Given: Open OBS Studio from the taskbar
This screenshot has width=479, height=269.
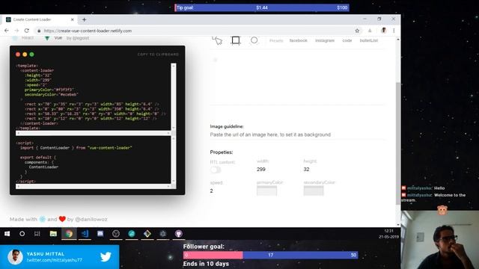Looking at the screenshot, I should pos(116,234).
